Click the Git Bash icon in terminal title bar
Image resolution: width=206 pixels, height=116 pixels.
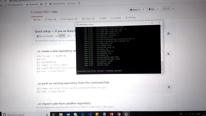(78, 24)
